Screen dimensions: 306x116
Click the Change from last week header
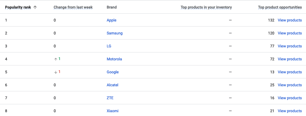(x=73, y=7)
